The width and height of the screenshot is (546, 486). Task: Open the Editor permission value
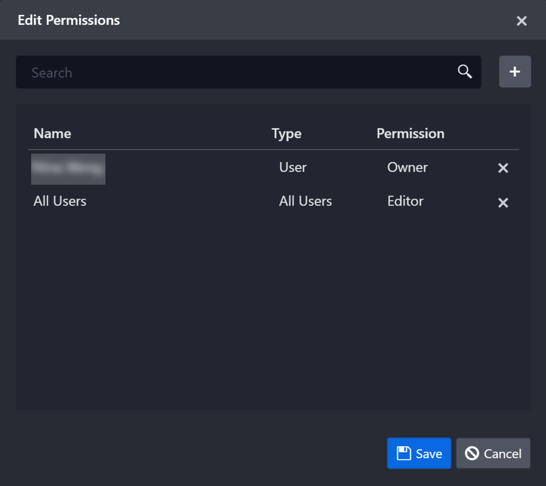[405, 202]
